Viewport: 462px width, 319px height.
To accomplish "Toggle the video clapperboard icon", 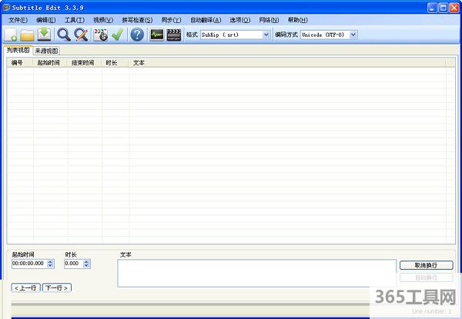I will click(174, 35).
